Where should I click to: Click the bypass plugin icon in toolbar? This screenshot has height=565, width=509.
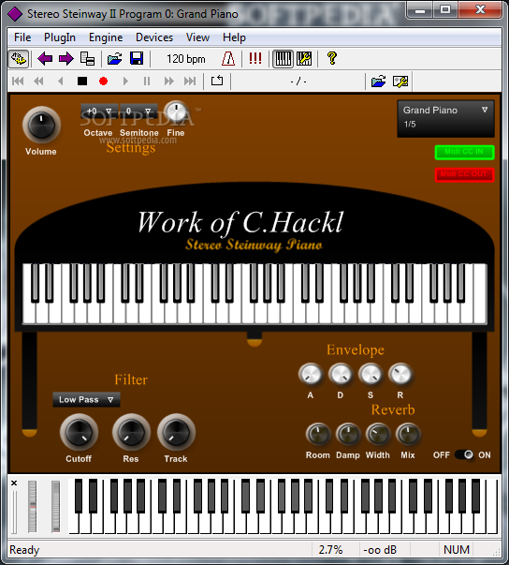point(18,59)
